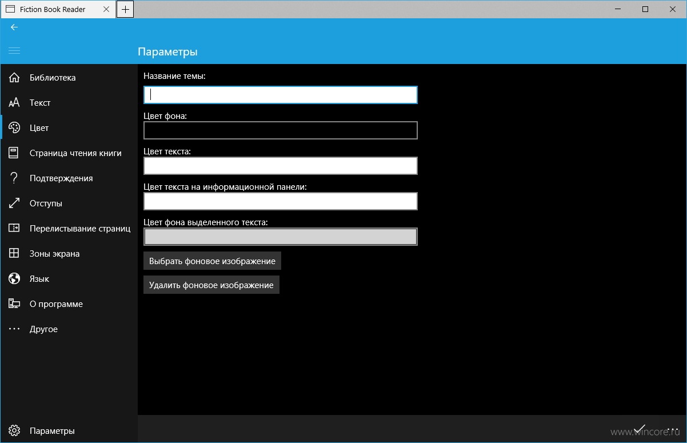Maximize the application window
Screen dimensions: 687x443
645,9
